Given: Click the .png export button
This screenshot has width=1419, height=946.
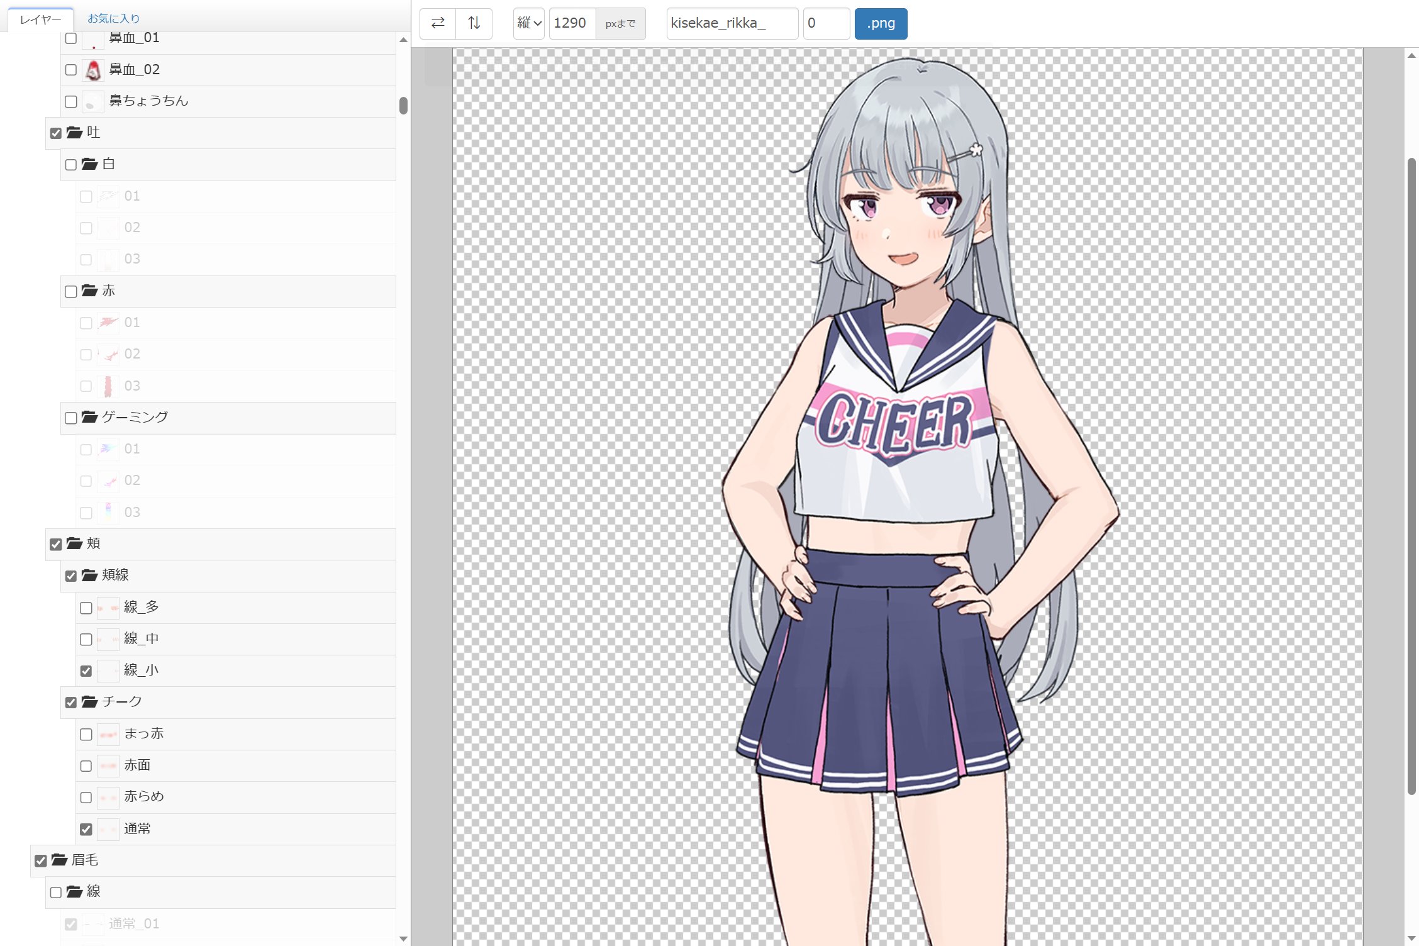Looking at the screenshot, I should click(x=880, y=23).
